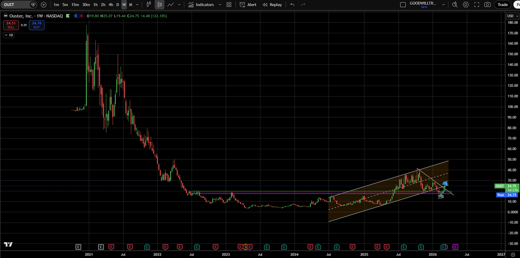Select the Bars chart style icon
Screen dimensions: 520x258
[x=149, y=5]
